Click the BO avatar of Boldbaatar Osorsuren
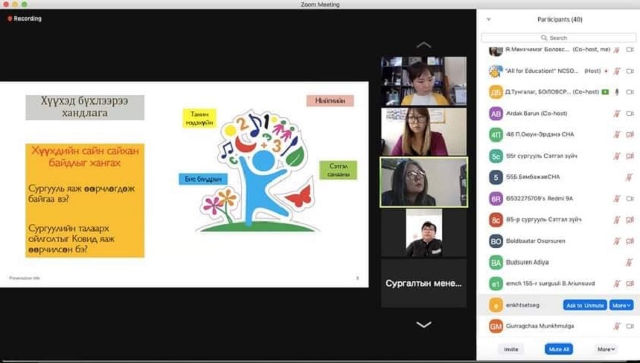The height and width of the screenshot is (363, 640). pyautogui.click(x=496, y=241)
